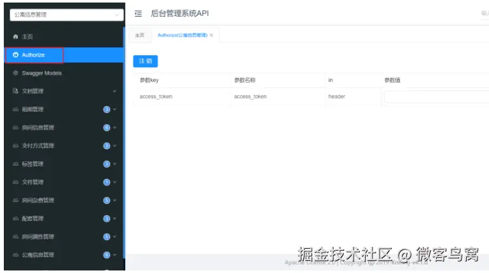Switch to the 主页 tab
The width and height of the screenshot is (489, 273).
click(140, 35)
